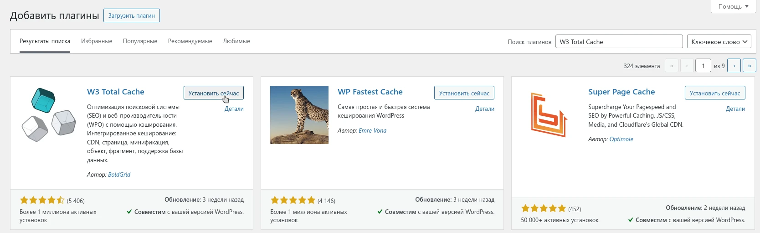Image resolution: width=760 pixels, height=233 pixels.
Task: Click the WP Fastest Cache star rating
Action: [x=293, y=200]
